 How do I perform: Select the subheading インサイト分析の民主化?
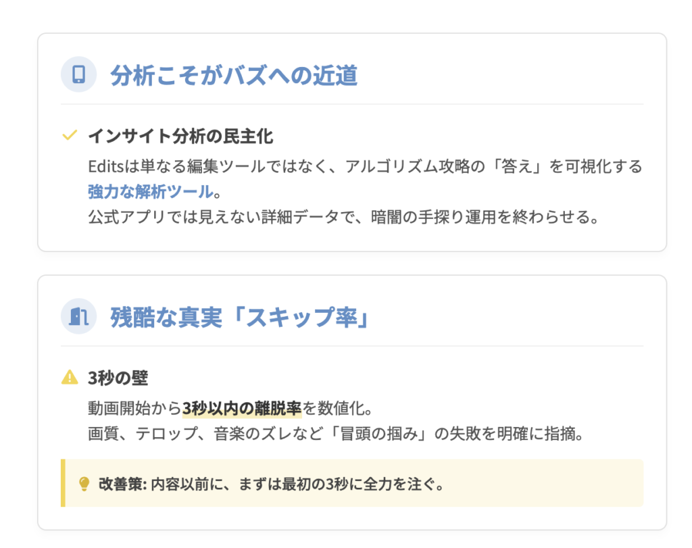pos(180,136)
